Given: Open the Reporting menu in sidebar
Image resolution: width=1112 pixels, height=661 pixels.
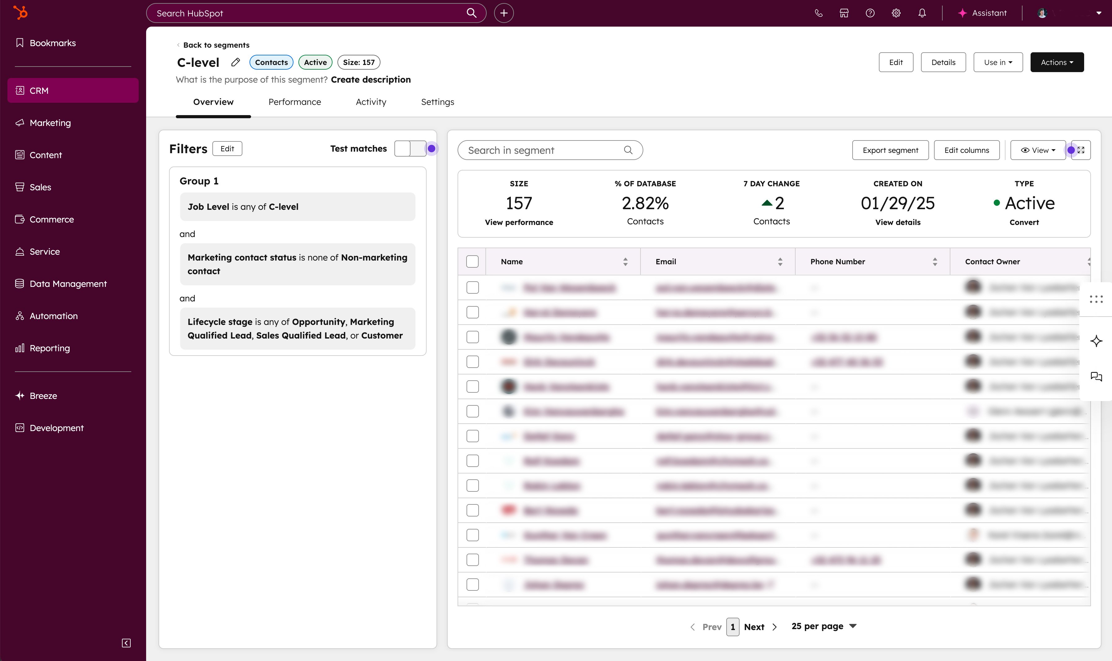Looking at the screenshot, I should click(x=50, y=348).
